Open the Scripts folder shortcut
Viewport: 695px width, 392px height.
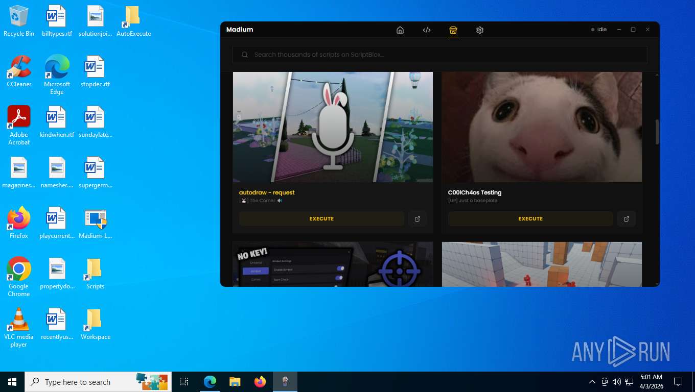(95, 274)
